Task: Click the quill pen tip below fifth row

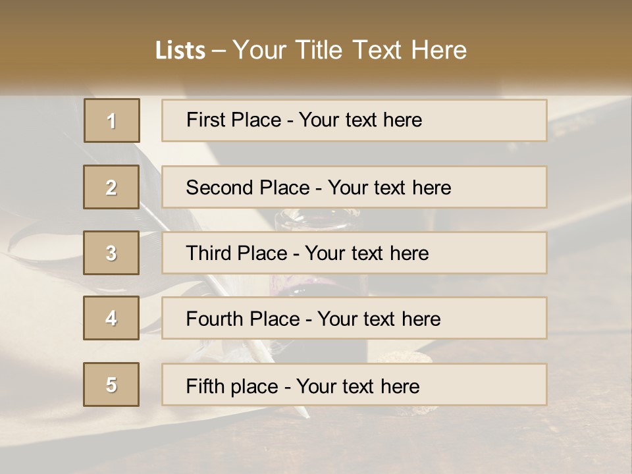Action: point(304,413)
